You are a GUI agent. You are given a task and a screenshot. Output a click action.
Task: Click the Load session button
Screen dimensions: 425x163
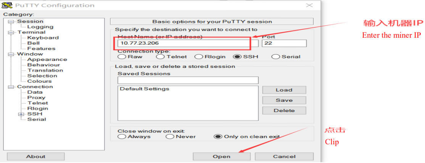284,90
